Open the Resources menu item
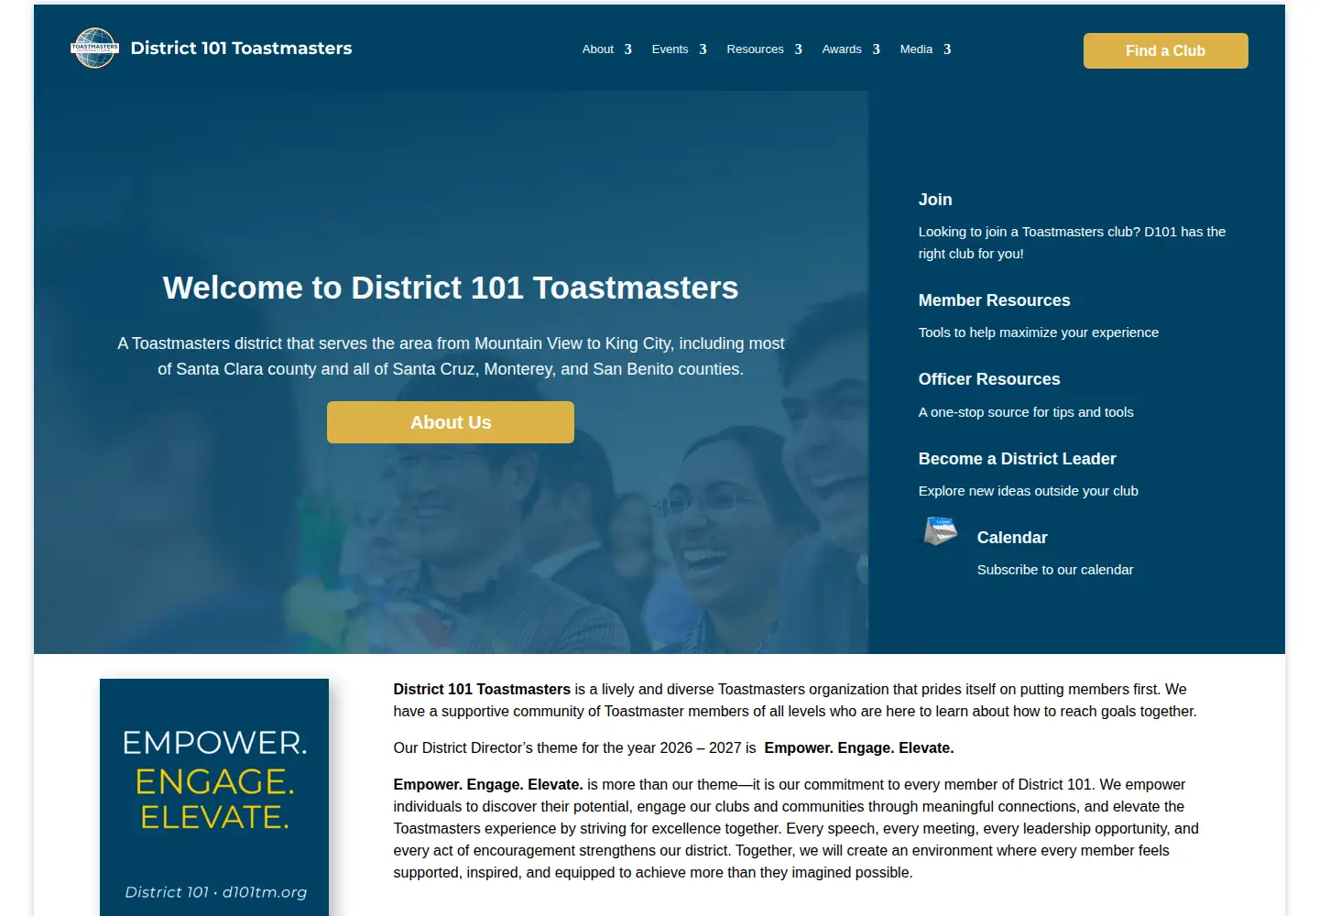 [x=755, y=49]
